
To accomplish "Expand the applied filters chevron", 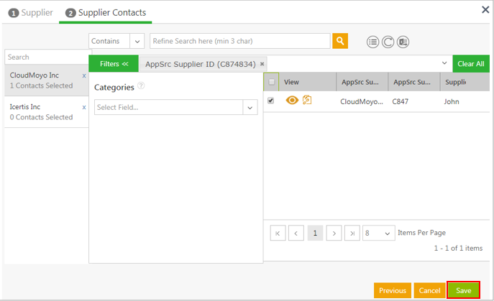I will (x=444, y=63).
